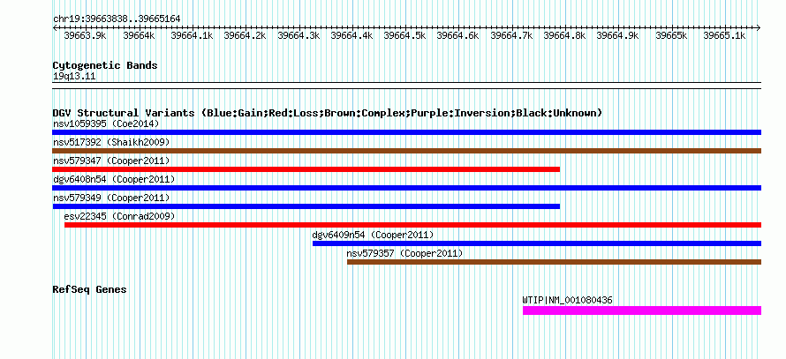Click the 39665k ruler tick label
786x359 pixels.
click(x=672, y=36)
